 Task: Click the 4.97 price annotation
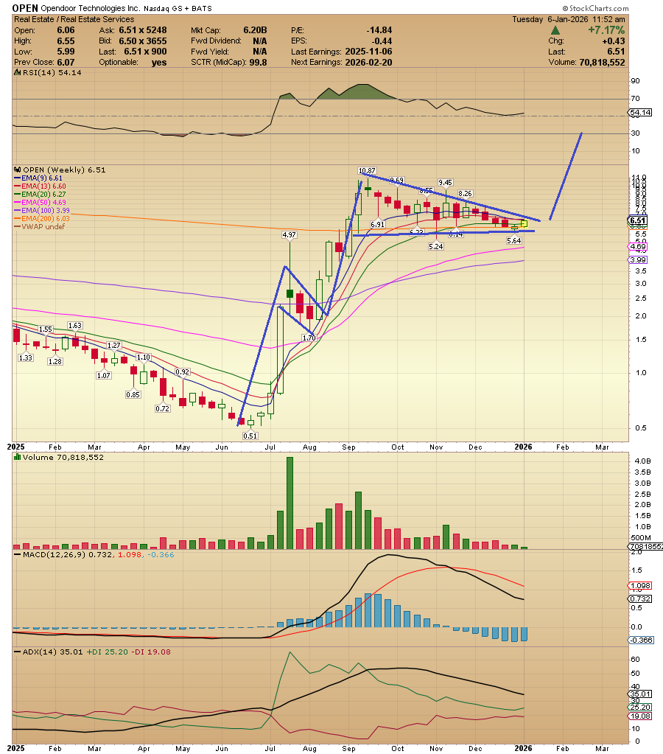point(289,234)
